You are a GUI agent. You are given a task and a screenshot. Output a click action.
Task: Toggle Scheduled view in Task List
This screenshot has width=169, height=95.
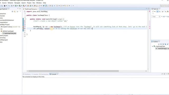click(159, 12)
